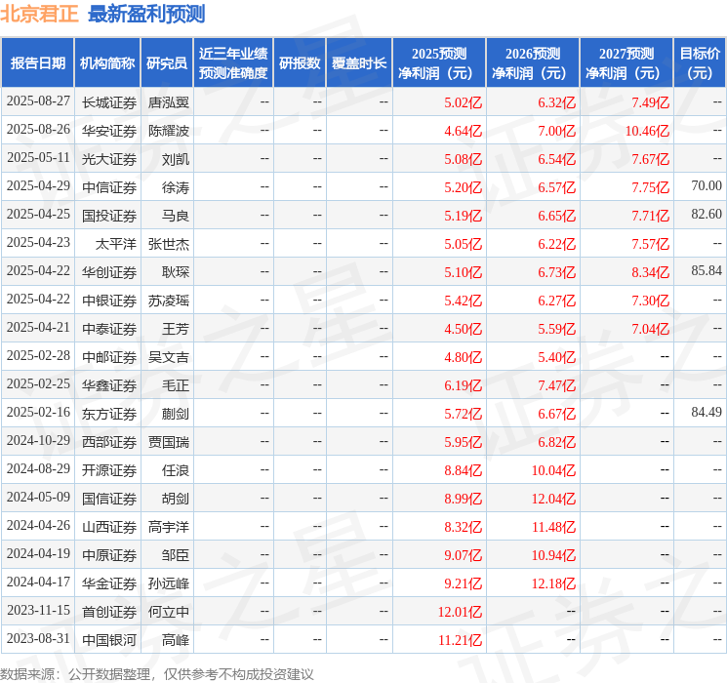Select institution 中银证券

tap(109, 301)
